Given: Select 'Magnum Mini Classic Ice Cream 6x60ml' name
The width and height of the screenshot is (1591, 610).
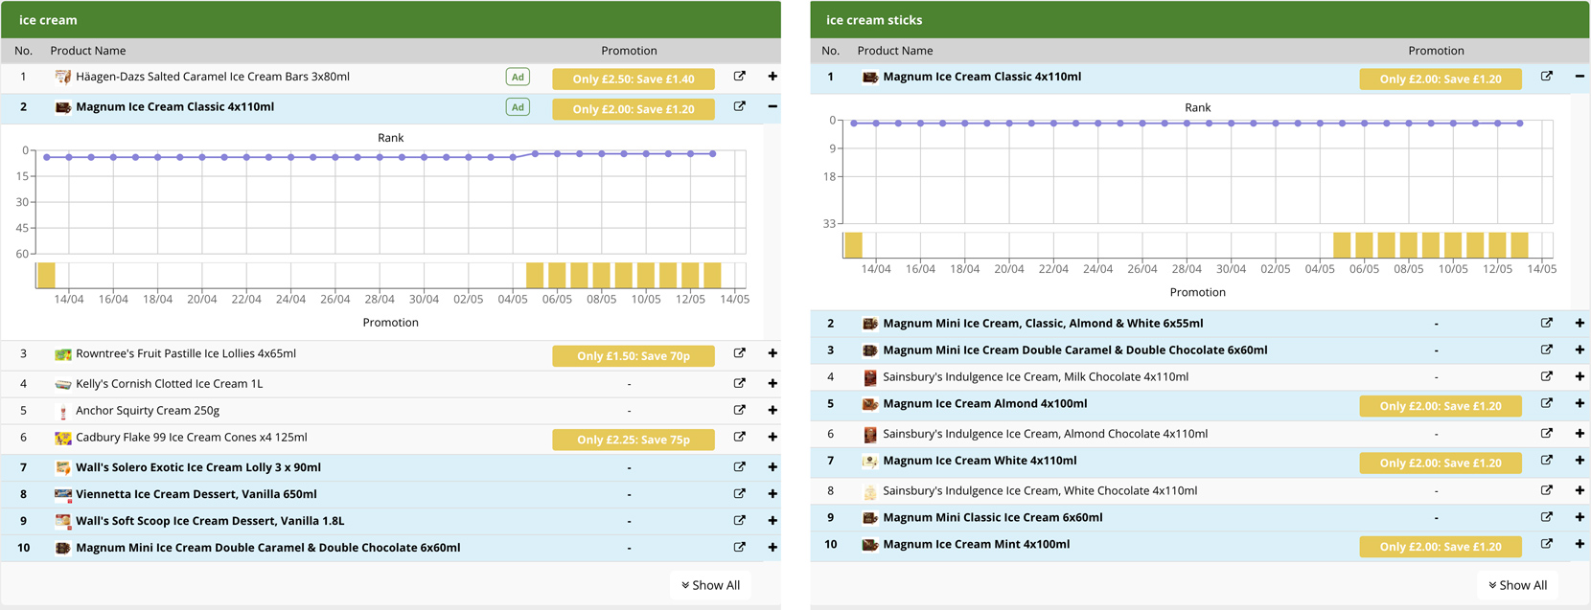Looking at the screenshot, I should coord(993,517).
